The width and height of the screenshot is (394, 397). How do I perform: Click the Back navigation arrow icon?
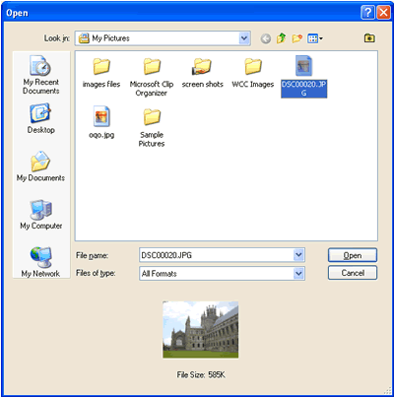[266, 38]
